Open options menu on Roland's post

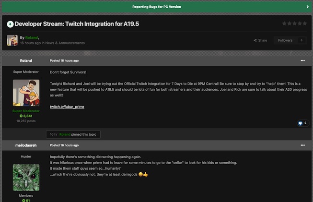pos(302,60)
